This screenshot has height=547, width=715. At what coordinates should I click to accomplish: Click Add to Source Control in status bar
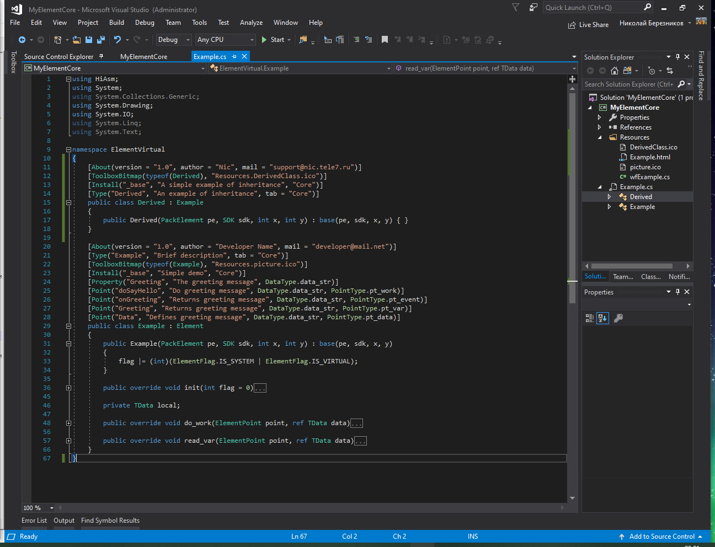pyautogui.click(x=661, y=537)
